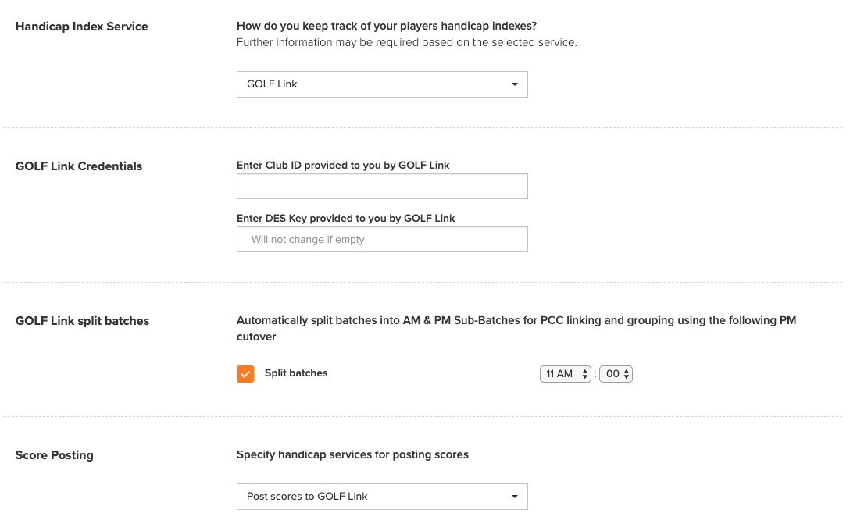Focus the GOLF Link Club ID field
This screenshot has height=524, width=850.
tap(382, 187)
